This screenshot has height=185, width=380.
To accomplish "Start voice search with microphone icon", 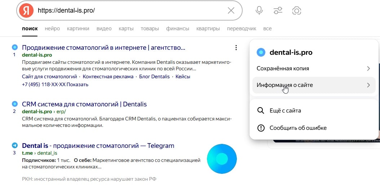I will click(x=259, y=10).
